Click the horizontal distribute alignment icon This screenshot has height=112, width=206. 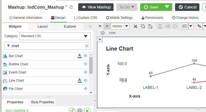(168, 26)
